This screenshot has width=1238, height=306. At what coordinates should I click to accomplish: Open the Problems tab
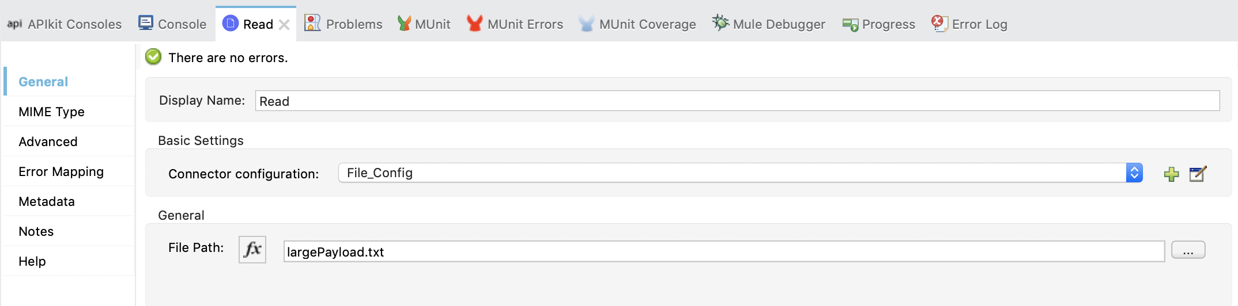click(x=344, y=24)
